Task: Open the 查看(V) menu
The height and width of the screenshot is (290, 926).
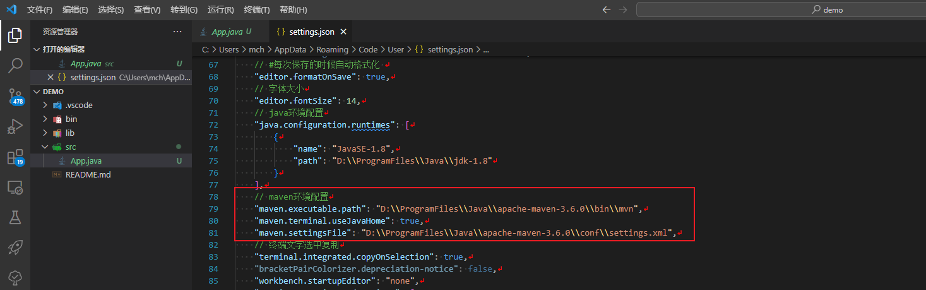Action: [x=147, y=10]
